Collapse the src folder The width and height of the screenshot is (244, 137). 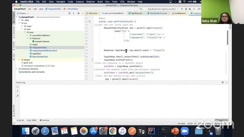pyautogui.click(x=19, y=23)
